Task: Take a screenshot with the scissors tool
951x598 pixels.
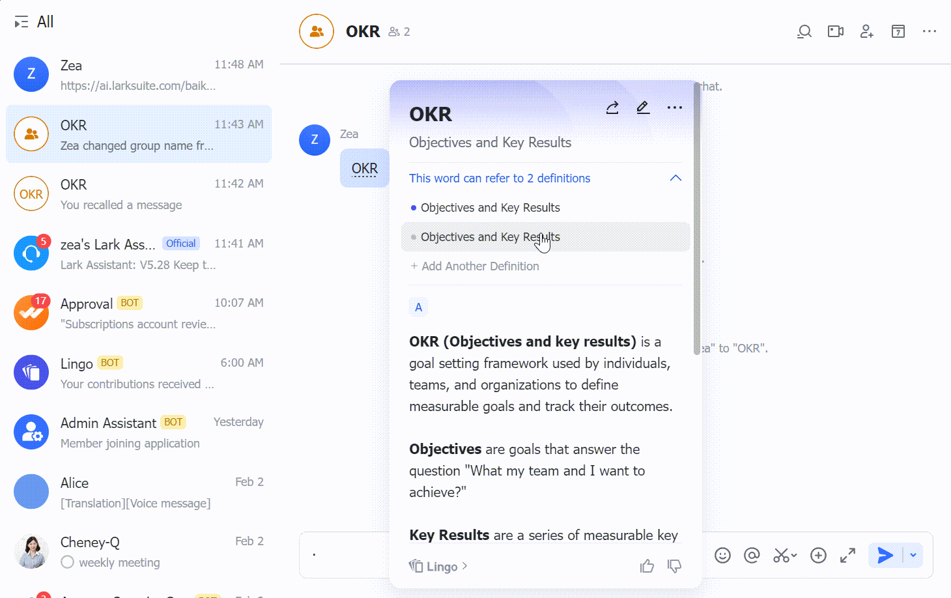Action: click(781, 555)
